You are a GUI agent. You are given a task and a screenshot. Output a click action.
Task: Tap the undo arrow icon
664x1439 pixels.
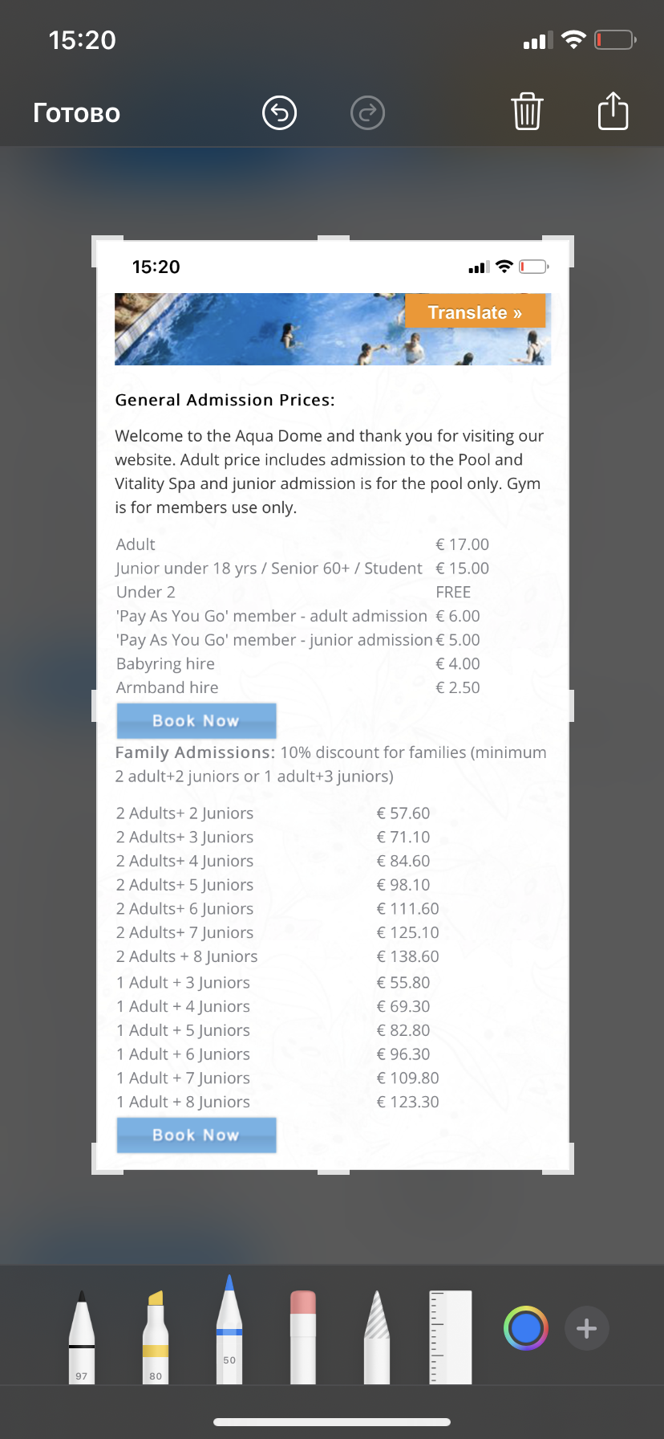[x=279, y=112]
